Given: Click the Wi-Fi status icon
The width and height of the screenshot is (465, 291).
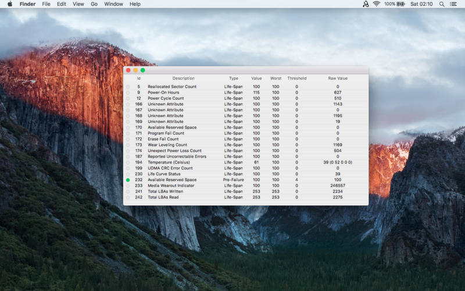Looking at the screenshot, I should tap(377, 4).
